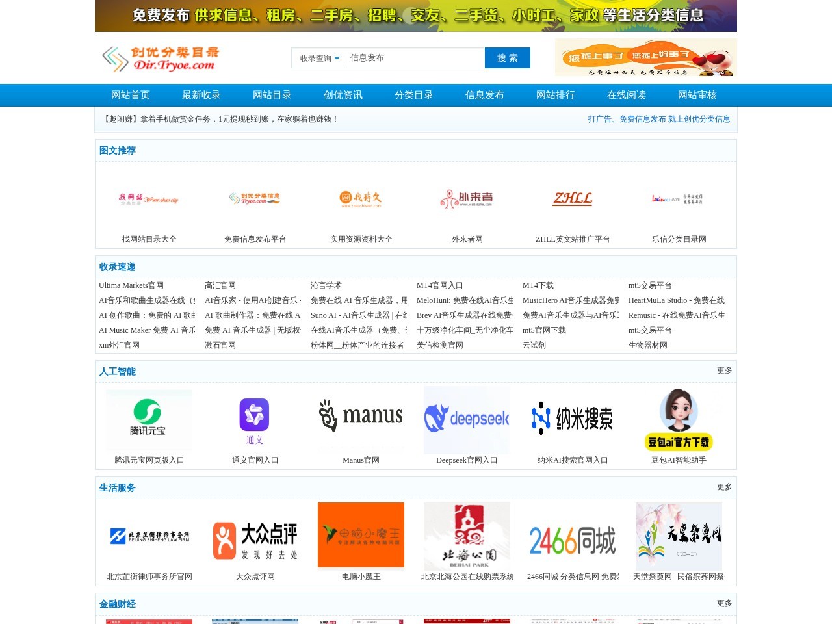Open 信息发布 in the navigation bar
The width and height of the screenshot is (832, 624).
485,95
